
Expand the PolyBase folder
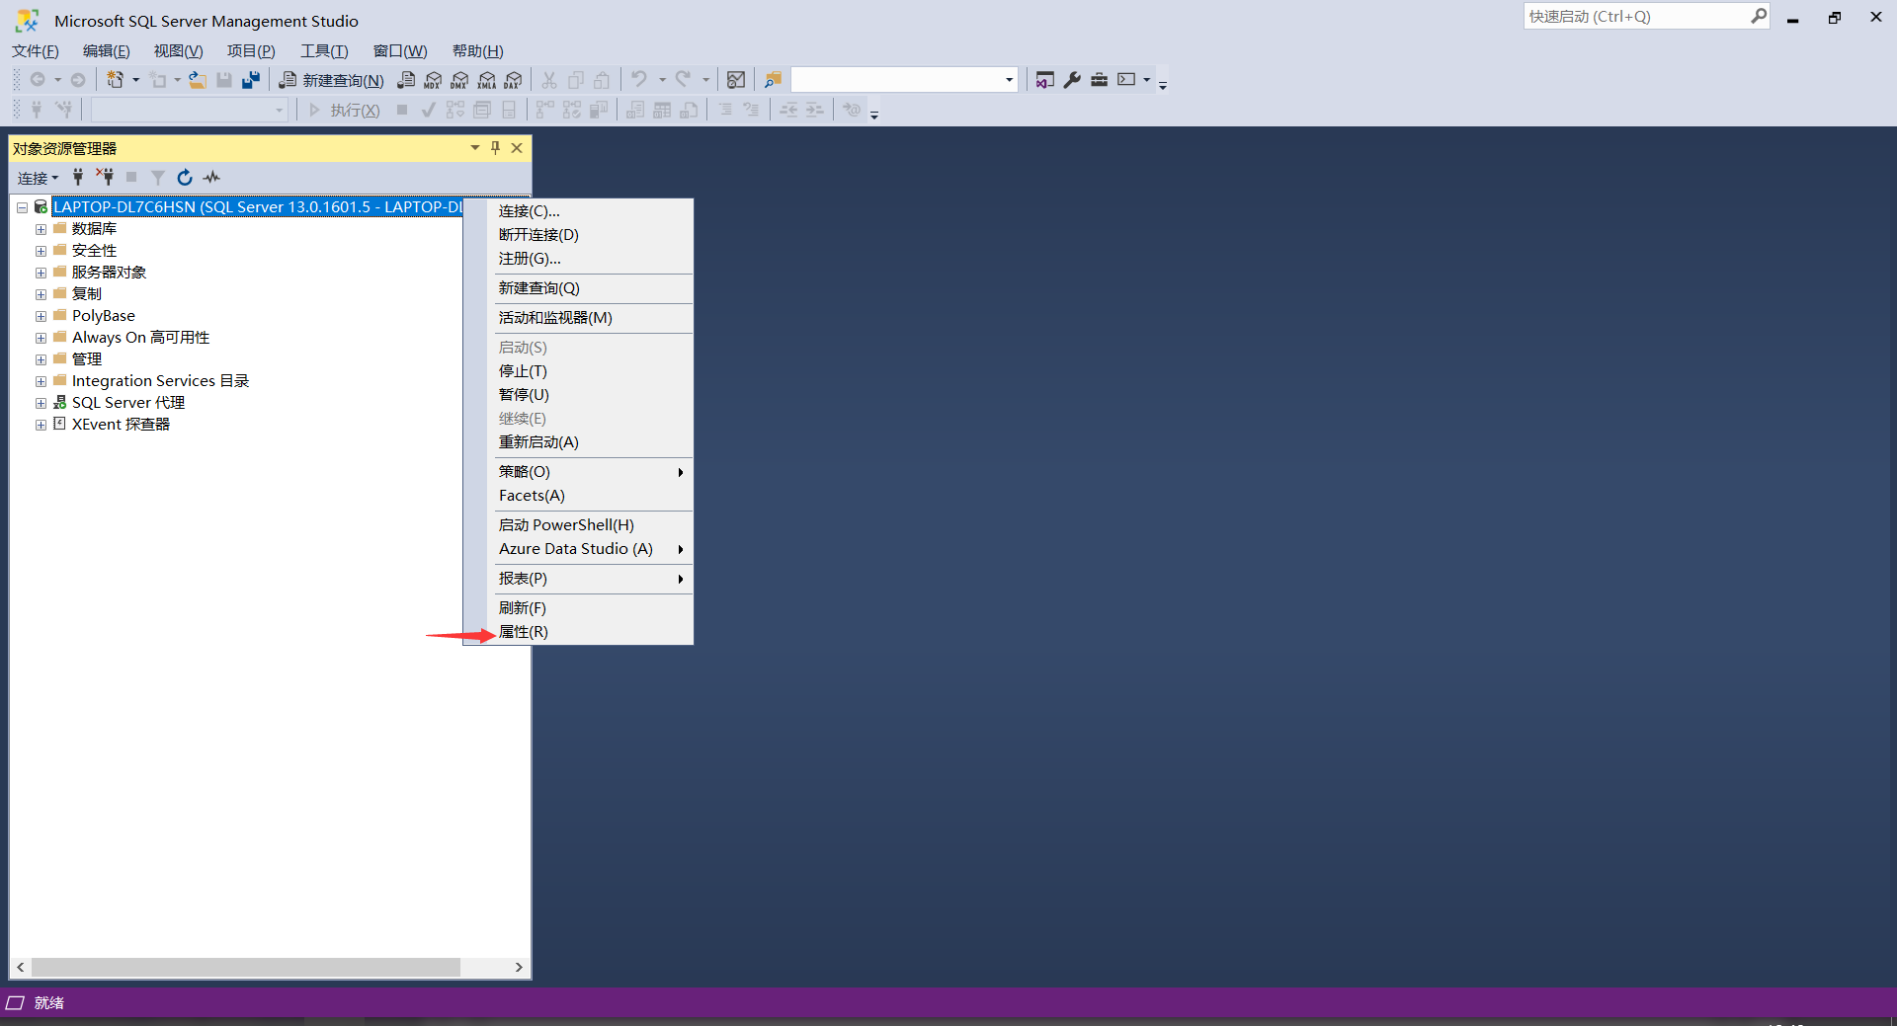(41, 316)
